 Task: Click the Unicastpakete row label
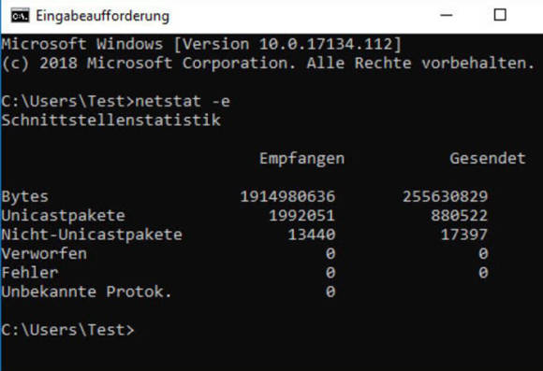tap(64, 216)
